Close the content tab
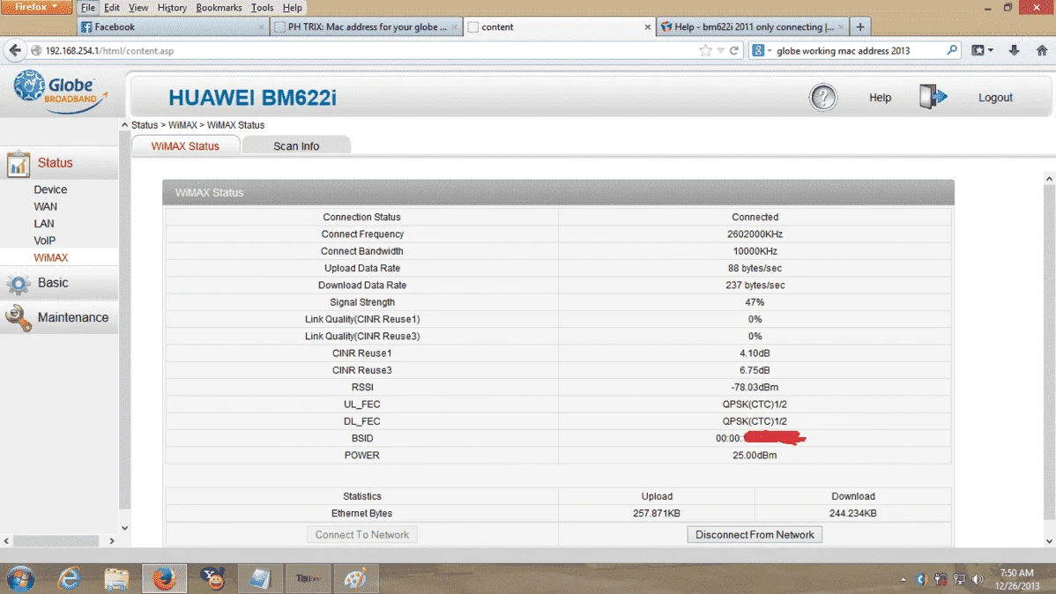The image size is (1056, 594). tap(647, 27)
